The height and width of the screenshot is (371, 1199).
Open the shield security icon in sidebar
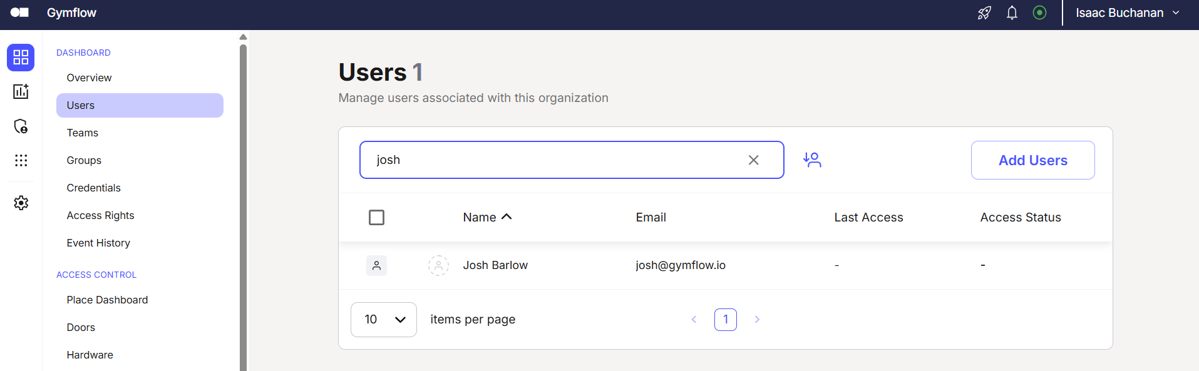[x=21, y=126]
